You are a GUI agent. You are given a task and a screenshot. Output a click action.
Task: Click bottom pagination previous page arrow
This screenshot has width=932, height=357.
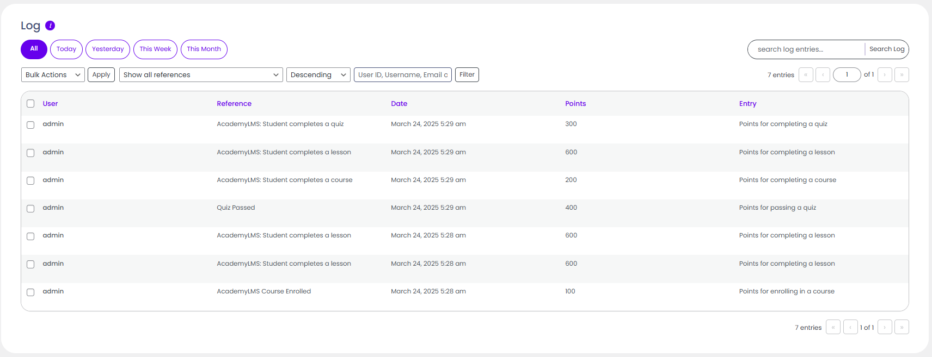point(850,327)
